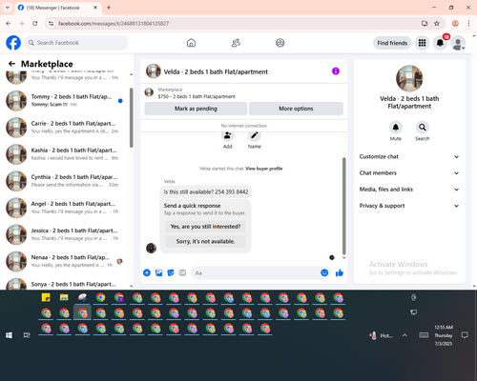477x381 pixels.
Task: Open Carrie's conversation in the list
Action: (x=65, y=128)
